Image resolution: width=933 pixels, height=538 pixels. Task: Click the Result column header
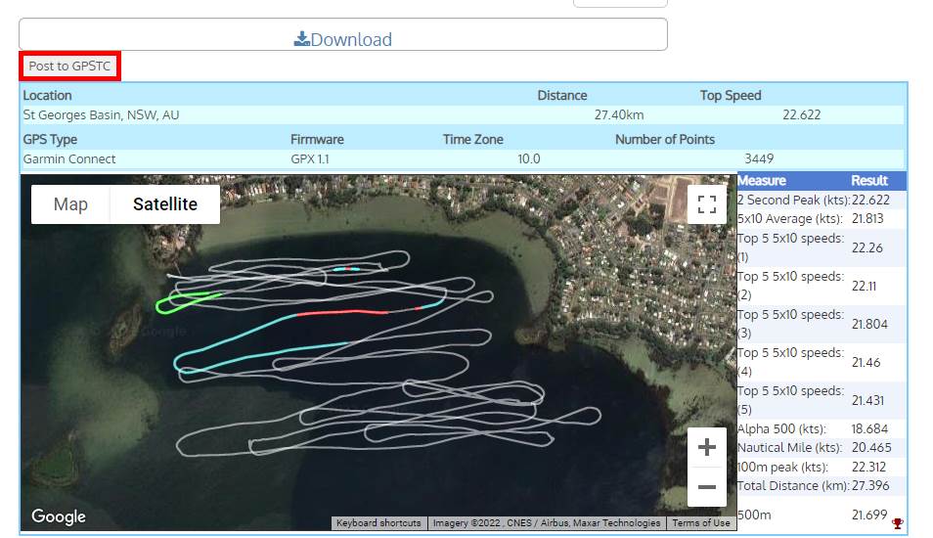pyautogui.click(x=868, y=181)
